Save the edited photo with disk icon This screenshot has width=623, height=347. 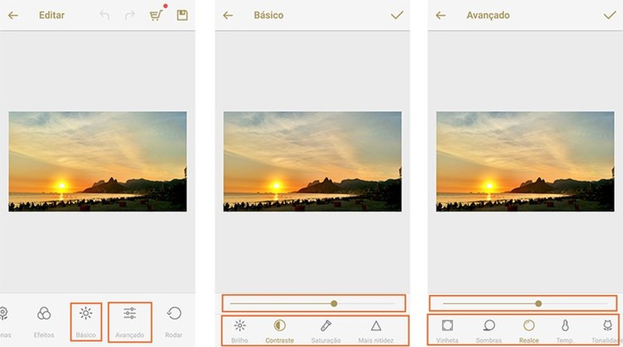(x=182, y=15)
